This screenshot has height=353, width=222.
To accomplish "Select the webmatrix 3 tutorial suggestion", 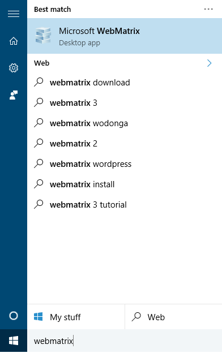I will (x=125, y=205).
